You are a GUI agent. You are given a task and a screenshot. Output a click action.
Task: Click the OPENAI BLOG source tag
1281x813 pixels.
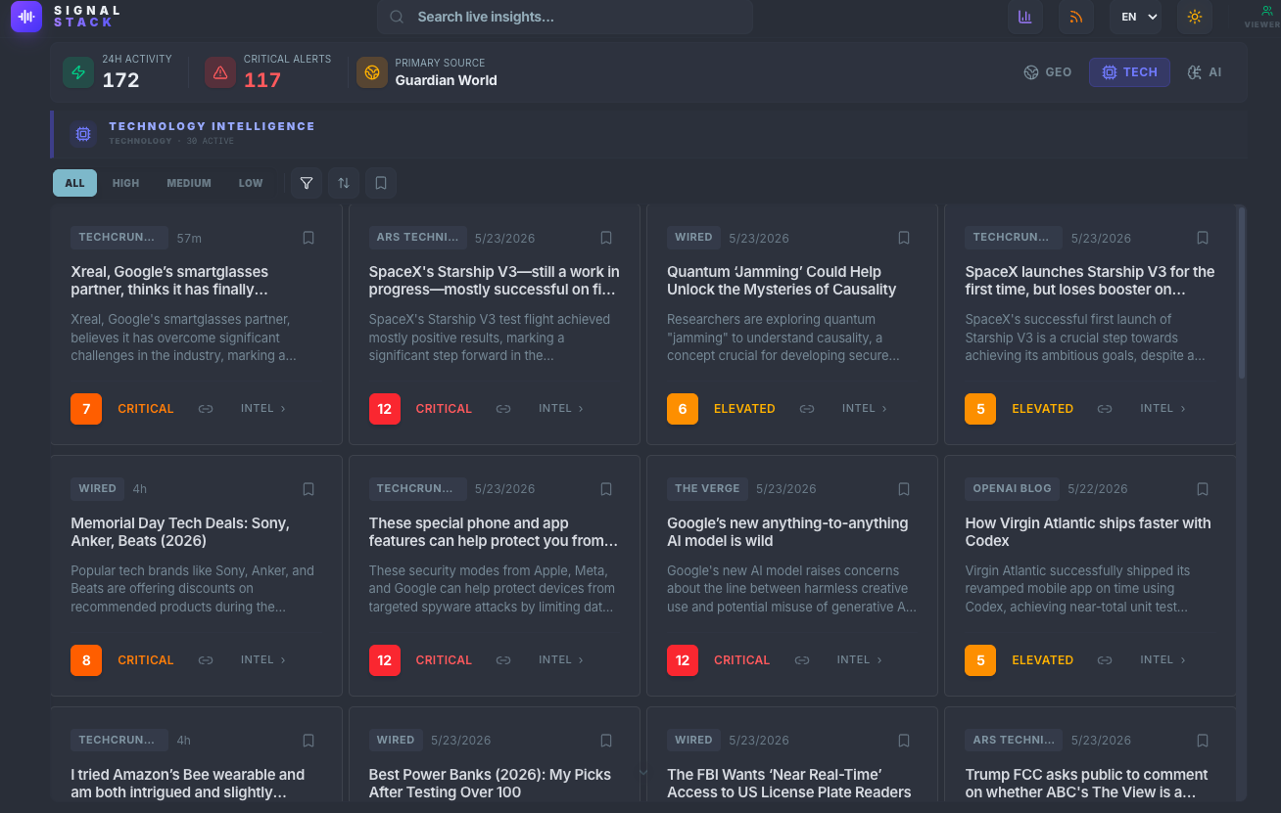1012,488
